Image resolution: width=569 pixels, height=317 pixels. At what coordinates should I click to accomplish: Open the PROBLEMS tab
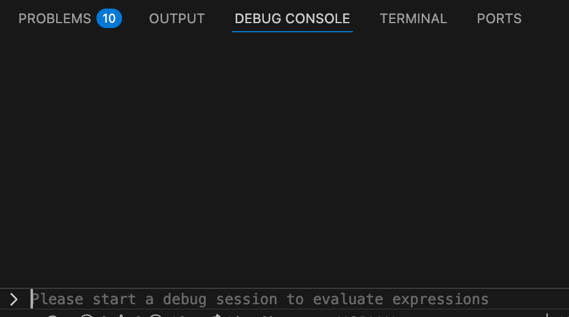pos(55,18)
